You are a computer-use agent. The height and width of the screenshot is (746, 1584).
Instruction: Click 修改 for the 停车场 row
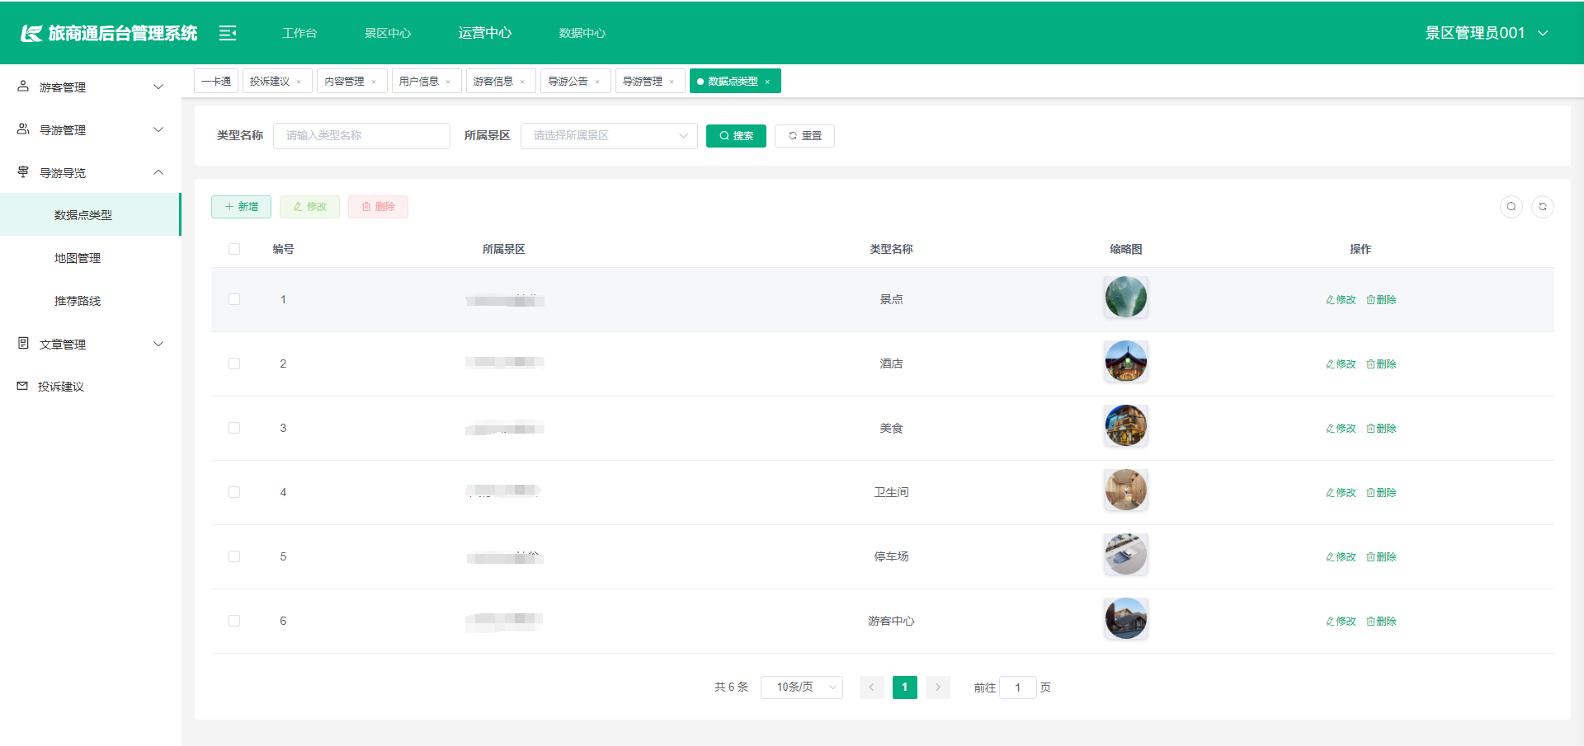coord(1341,557)
